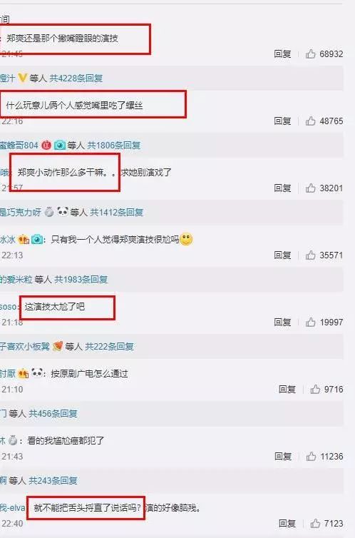This screenshot has width=355, height=538.
Task: Open the 共1412条回复 replies
Action: pos(116,213)
